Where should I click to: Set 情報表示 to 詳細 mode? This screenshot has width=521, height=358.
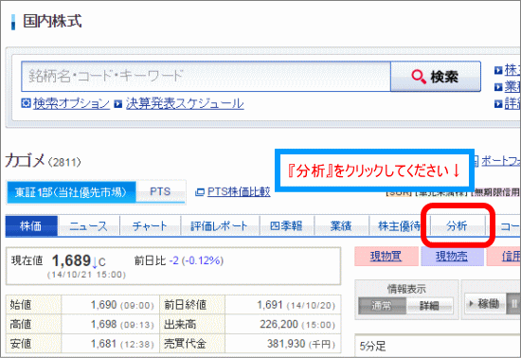(429, 305)
